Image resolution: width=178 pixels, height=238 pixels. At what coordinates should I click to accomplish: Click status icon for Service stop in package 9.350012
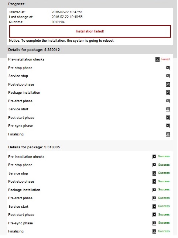click(x=168, y=76)
